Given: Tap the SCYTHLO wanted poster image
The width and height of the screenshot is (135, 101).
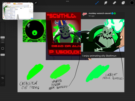Looking at the screenshot, I should coord(63,36).
